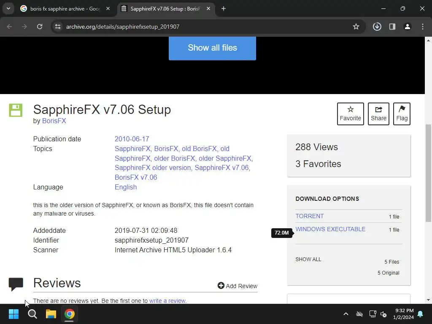The width and height of the screenshot is (432, 324).
Task: Open the notifications bell icon
Action: tap(421, 314)
